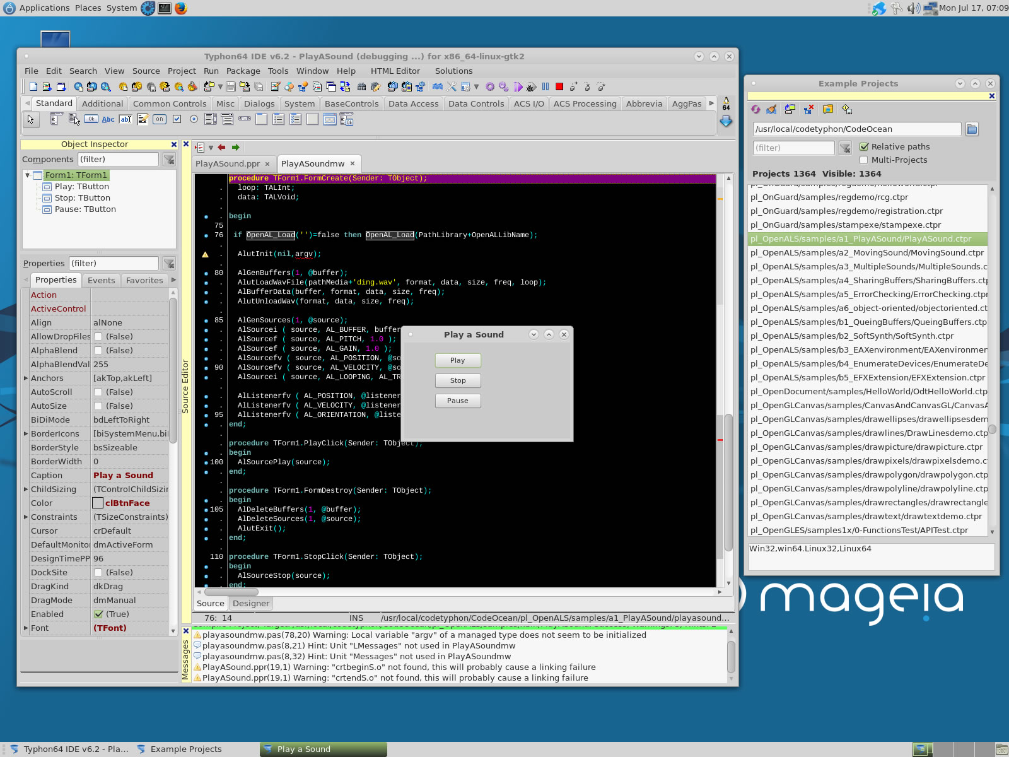Screen dimensions: 1009x757
Task: Click Play button in Play a Sound
Action: 458,360
